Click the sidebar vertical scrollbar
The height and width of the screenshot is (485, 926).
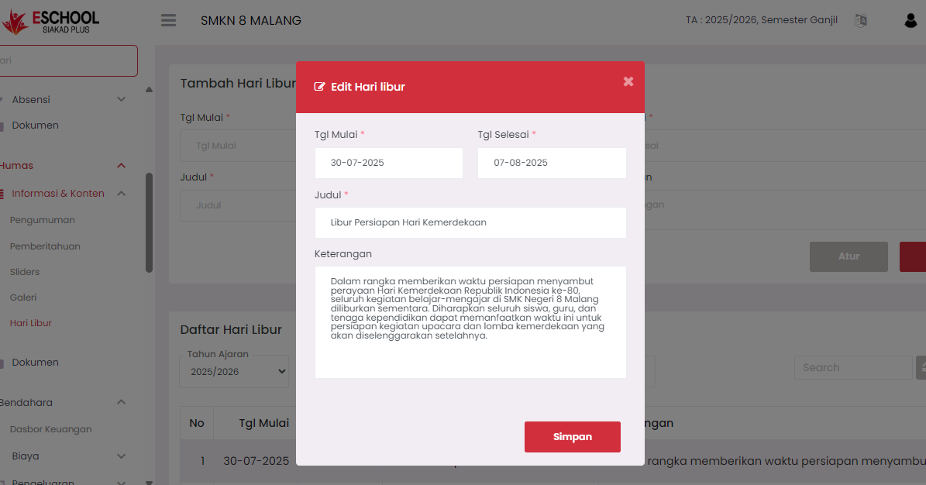149,222
